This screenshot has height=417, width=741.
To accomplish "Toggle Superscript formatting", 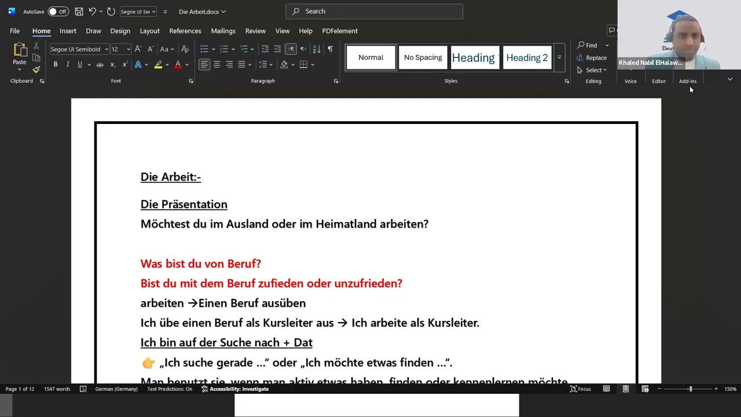I will pyautogui.click(x=124, y=64).
